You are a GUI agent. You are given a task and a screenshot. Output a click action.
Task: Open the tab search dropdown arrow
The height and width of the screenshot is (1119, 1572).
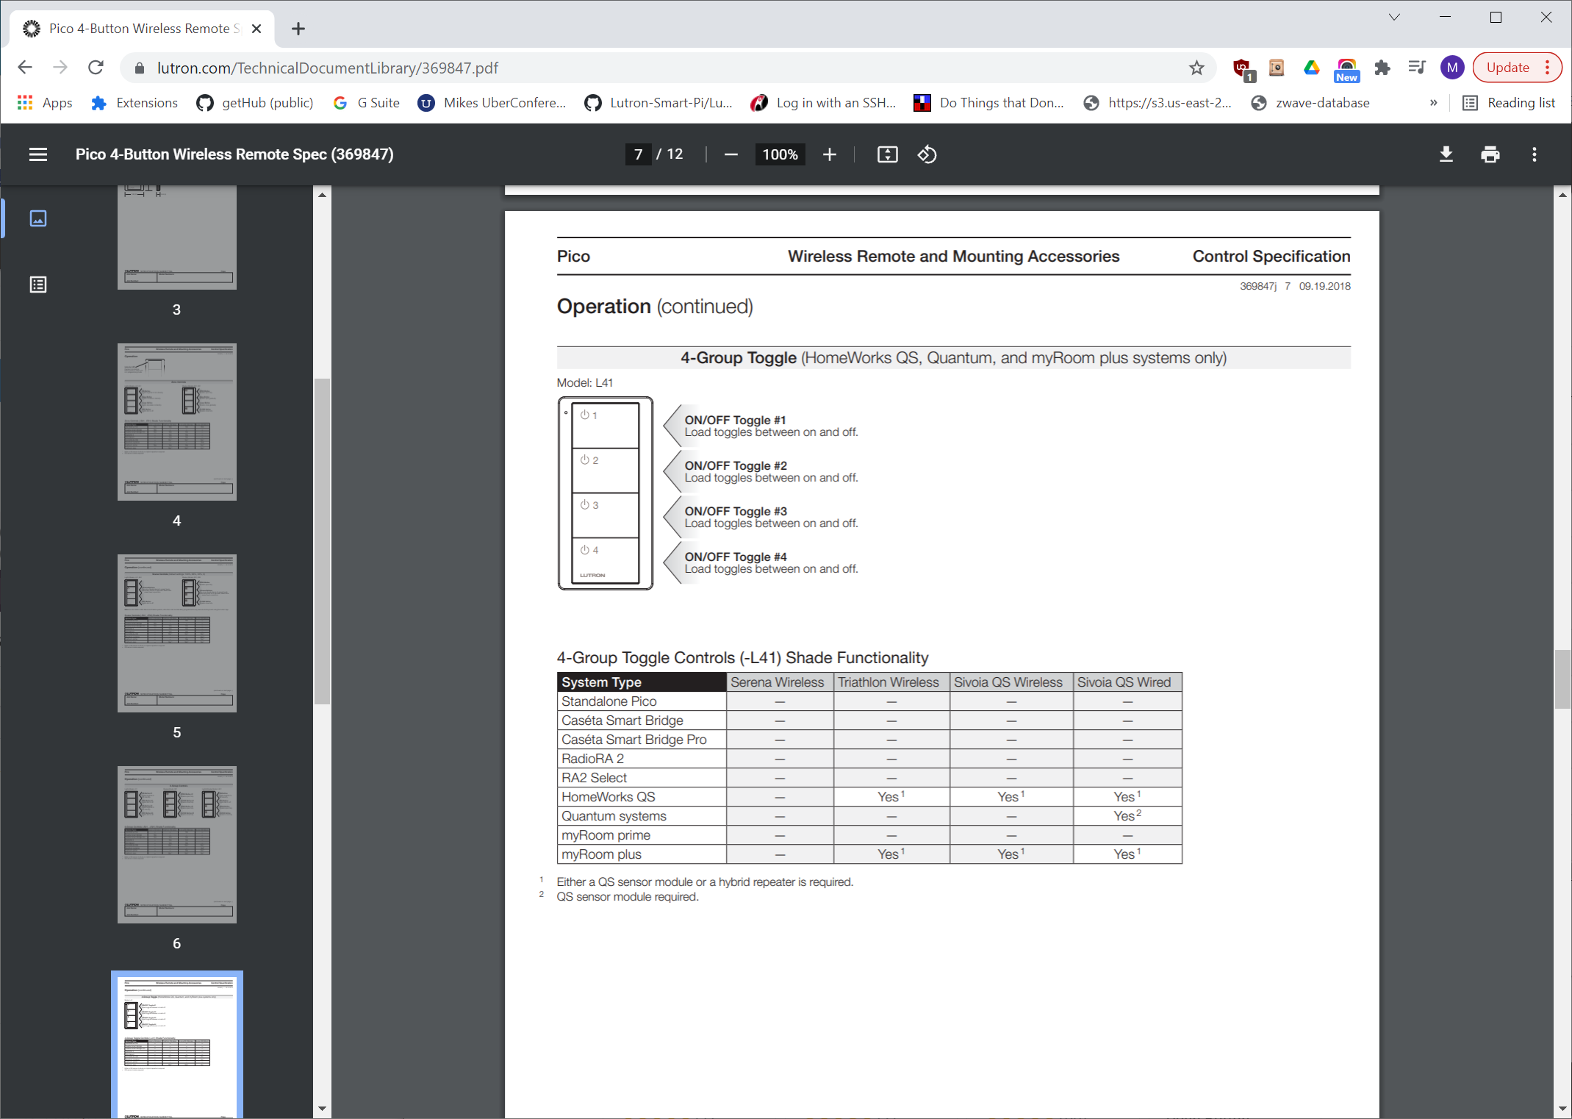point(1393,17)
